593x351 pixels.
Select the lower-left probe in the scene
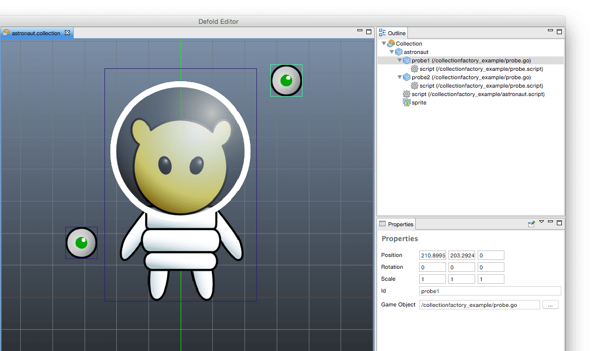[82, 243]
